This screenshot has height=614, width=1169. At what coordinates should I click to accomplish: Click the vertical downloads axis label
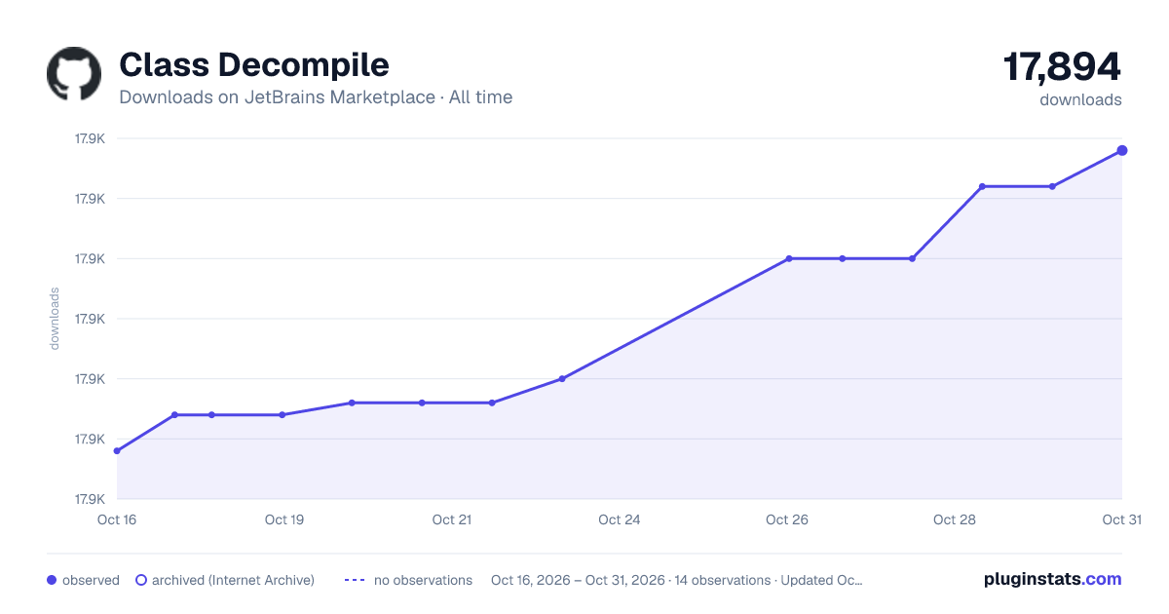[x=55, y=318]
